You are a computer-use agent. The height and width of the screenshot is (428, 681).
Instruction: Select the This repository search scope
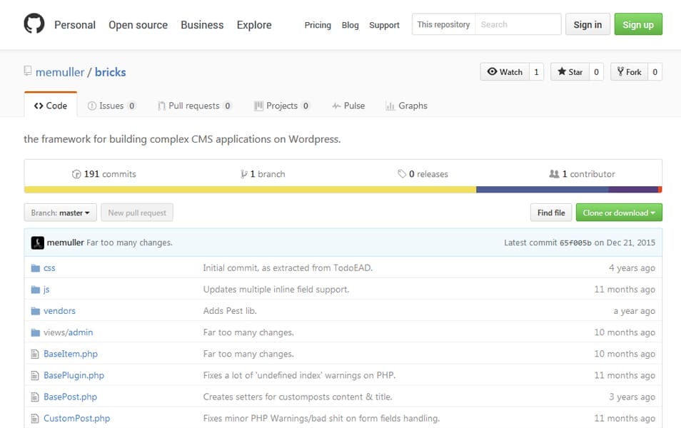point(443,24)
